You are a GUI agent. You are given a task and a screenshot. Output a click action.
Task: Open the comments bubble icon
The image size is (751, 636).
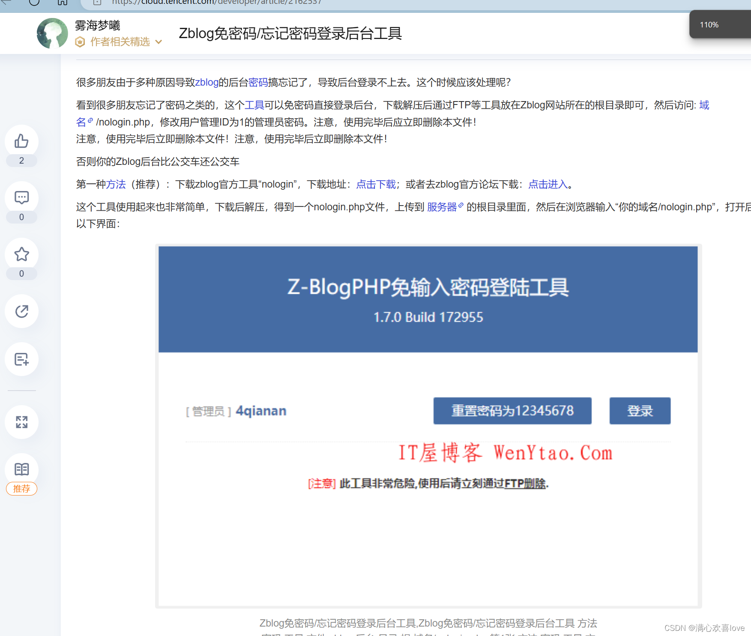coord(21,198)
